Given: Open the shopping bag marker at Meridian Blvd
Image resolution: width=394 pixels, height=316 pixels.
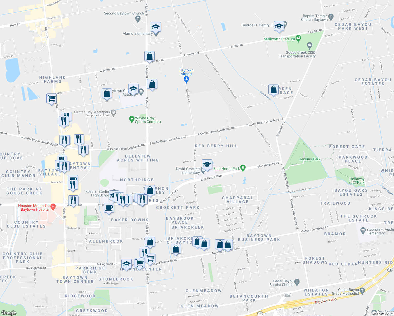Looking at the screenshot, I should click(x=150, y=242).
